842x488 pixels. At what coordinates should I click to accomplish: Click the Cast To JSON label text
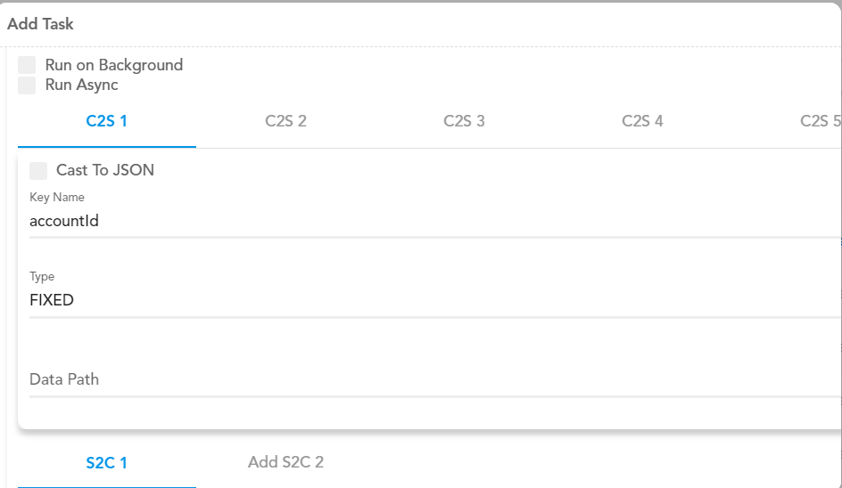(105, 170)
